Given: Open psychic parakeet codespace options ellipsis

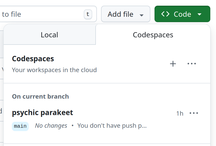Looking at the screenshot, I should [194, 113].
